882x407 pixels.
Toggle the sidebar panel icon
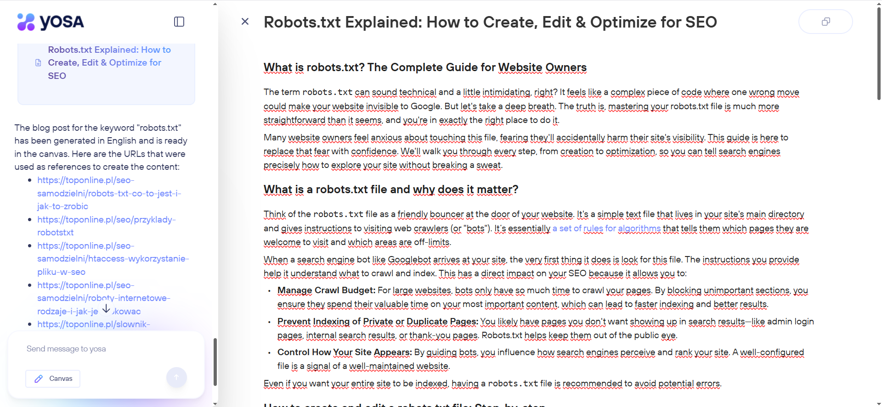coord(179,22)
